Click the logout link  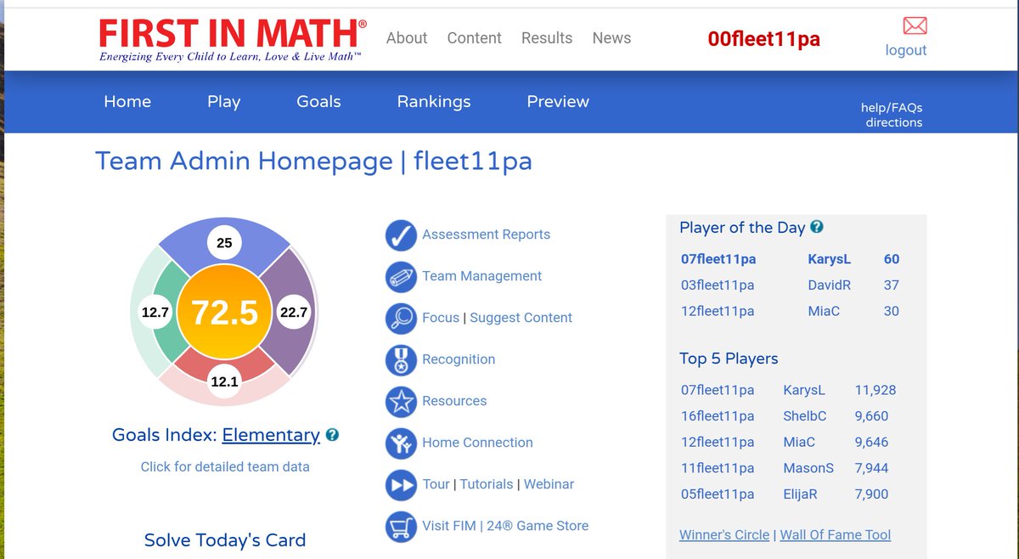point(906,50)
